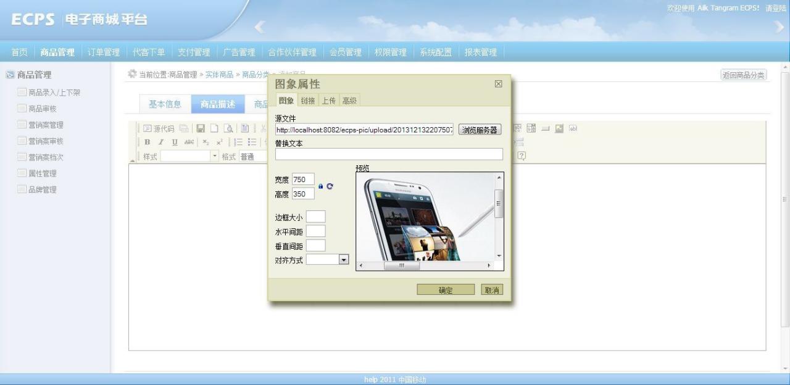Click the 确定 confirm button

446,290
